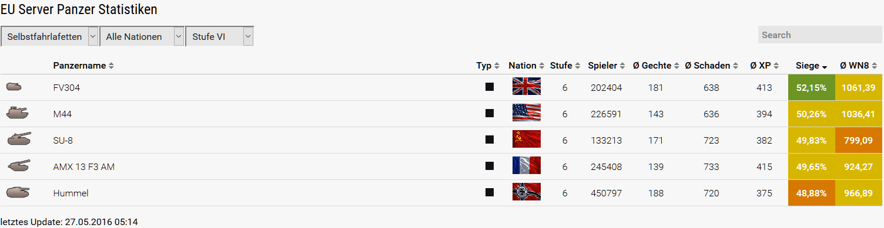Sort by the Siege win-rate column
Image resolution: width=884 pixels, height=228 pixels.
[811, 66]
